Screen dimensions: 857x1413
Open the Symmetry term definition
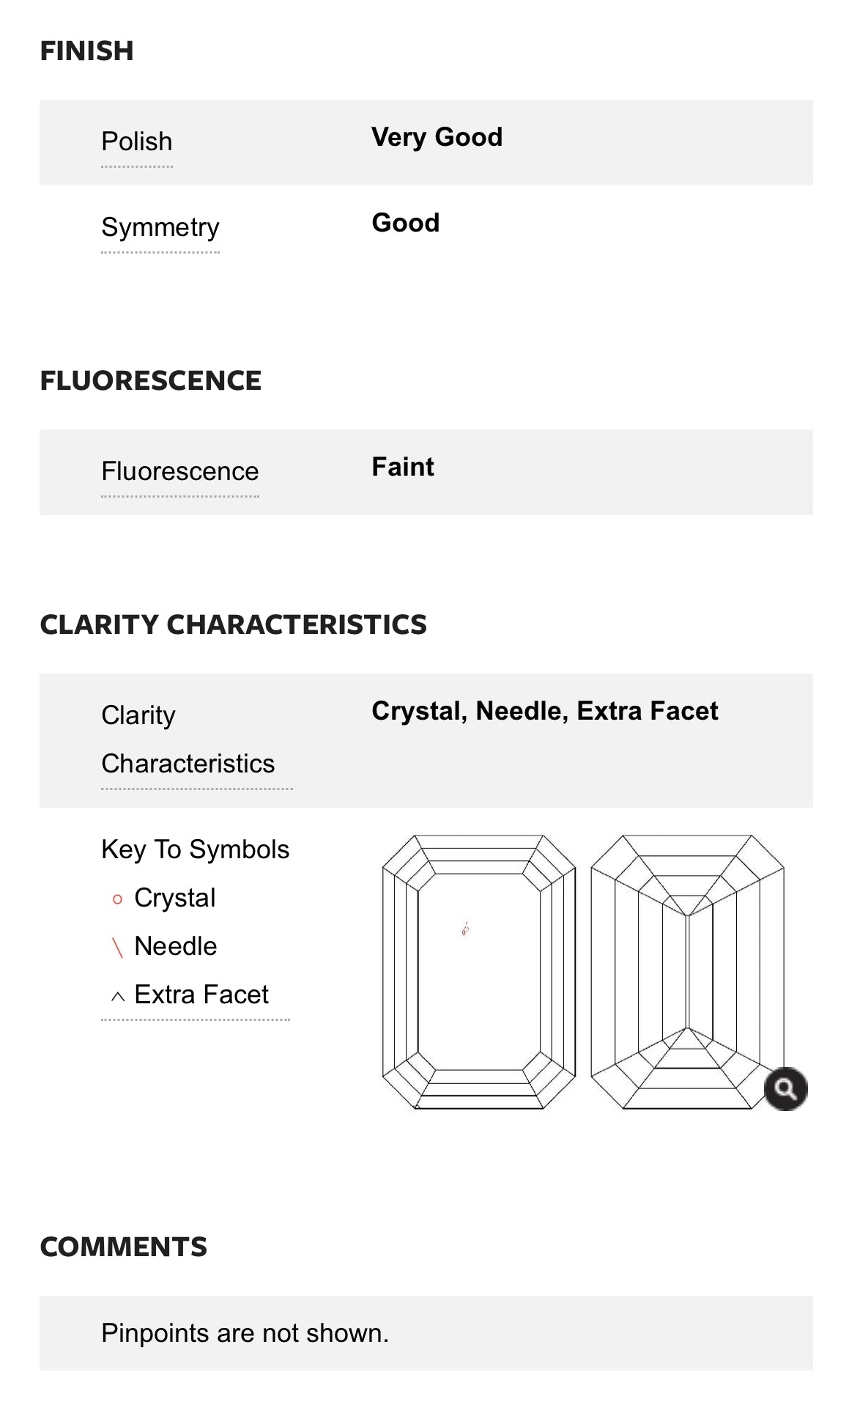click(x=160, y=227)
